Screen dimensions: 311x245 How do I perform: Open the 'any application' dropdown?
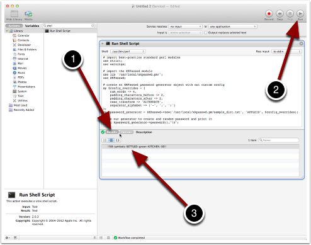point(233,26)
